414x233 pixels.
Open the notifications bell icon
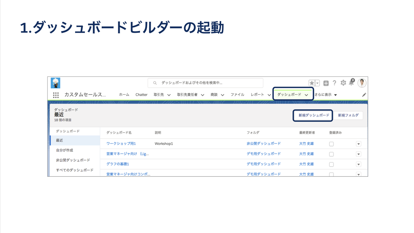pos(351,83)
